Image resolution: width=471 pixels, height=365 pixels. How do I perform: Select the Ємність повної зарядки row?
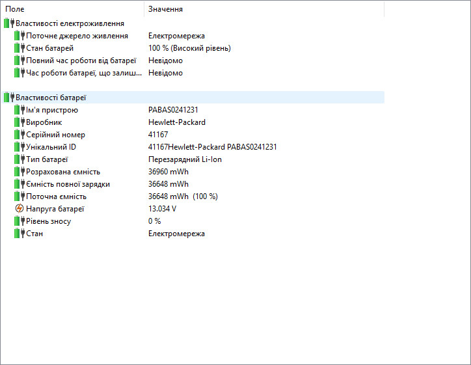click(68, 184)
